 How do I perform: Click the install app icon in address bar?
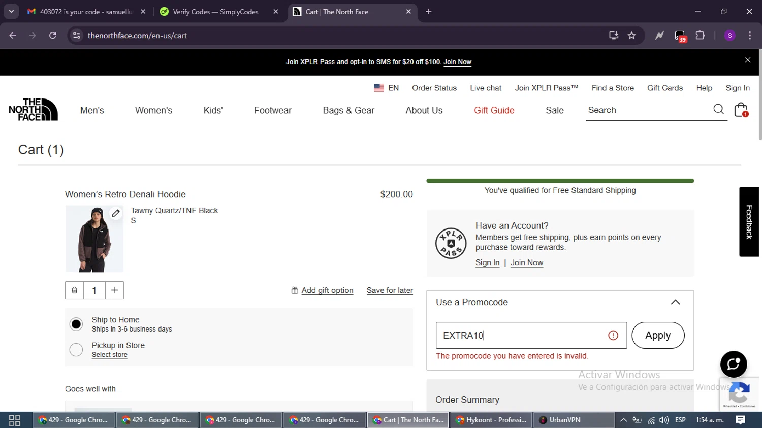(x=614, y=35)
